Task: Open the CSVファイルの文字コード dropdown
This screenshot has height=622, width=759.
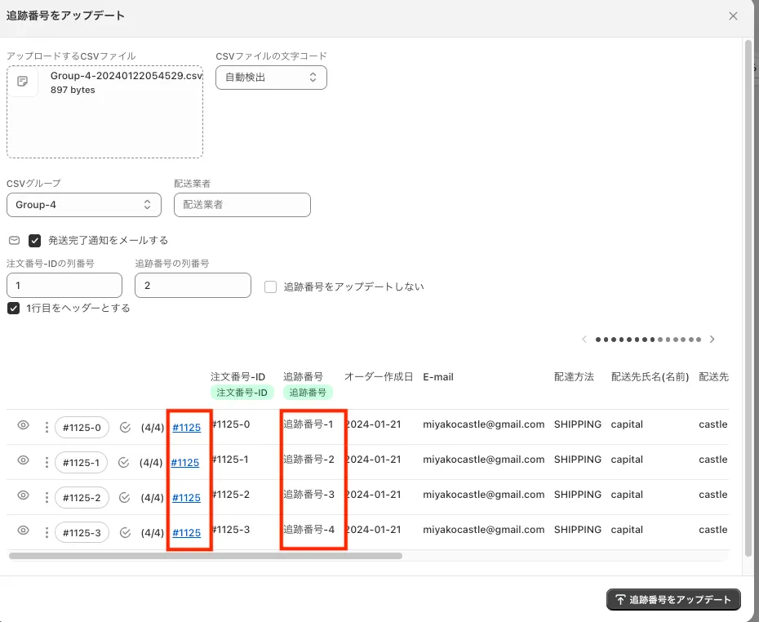Action: click(x=271, y=78)
